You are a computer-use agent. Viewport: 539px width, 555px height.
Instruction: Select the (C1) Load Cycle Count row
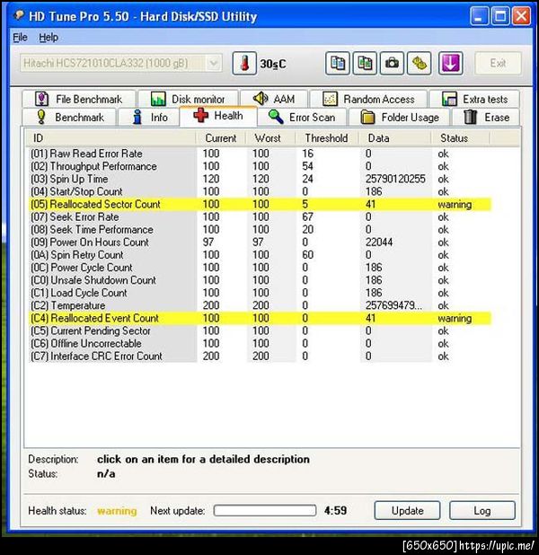[261, 293]
